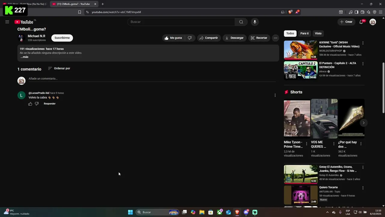Screen dimensions: 385x217
Task: Reply via the Responder button
Action: tap(50, 104)
